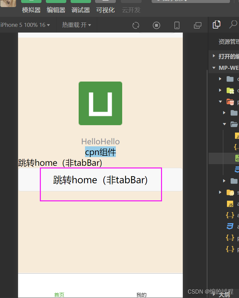Open the 资源管理 explorer header
239x298 pixels.
(x=229, y=42)
